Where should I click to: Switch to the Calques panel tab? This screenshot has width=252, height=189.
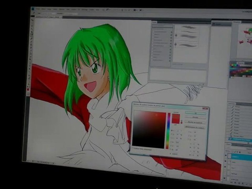coord(228,144)
